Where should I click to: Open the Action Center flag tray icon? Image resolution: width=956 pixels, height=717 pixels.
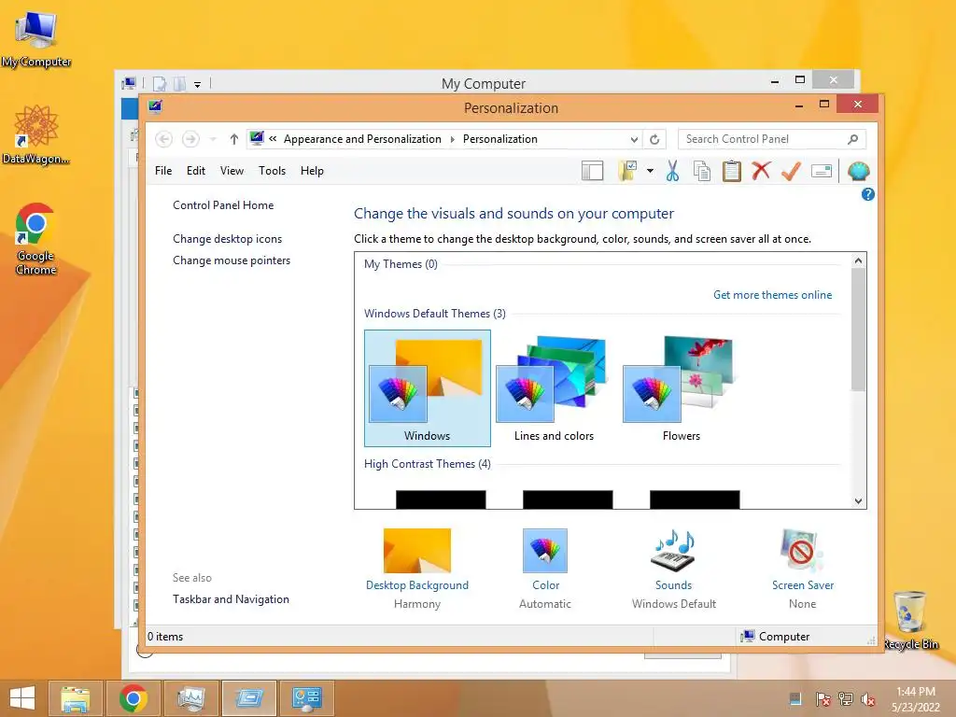pyautogui.click(x=822, y=699)
